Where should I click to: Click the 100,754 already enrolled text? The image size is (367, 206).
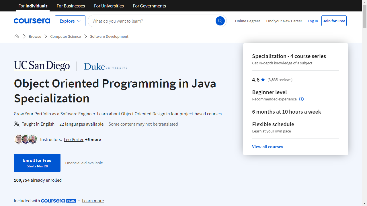pyautogui.click(x=38, y=180)
